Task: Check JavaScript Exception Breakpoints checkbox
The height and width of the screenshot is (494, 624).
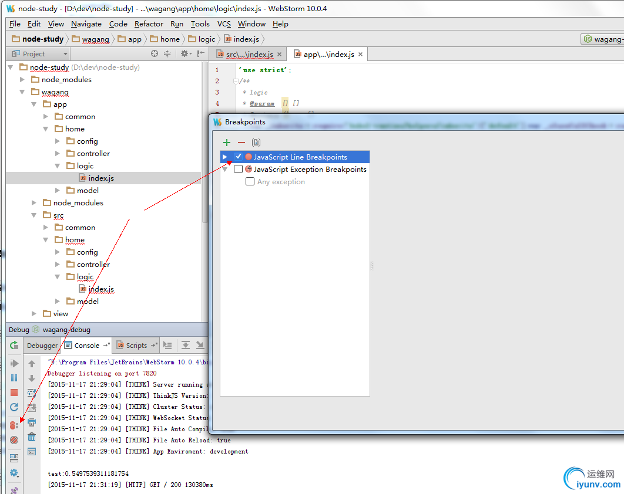Action: pyautogui.click(x=238, y=169)
